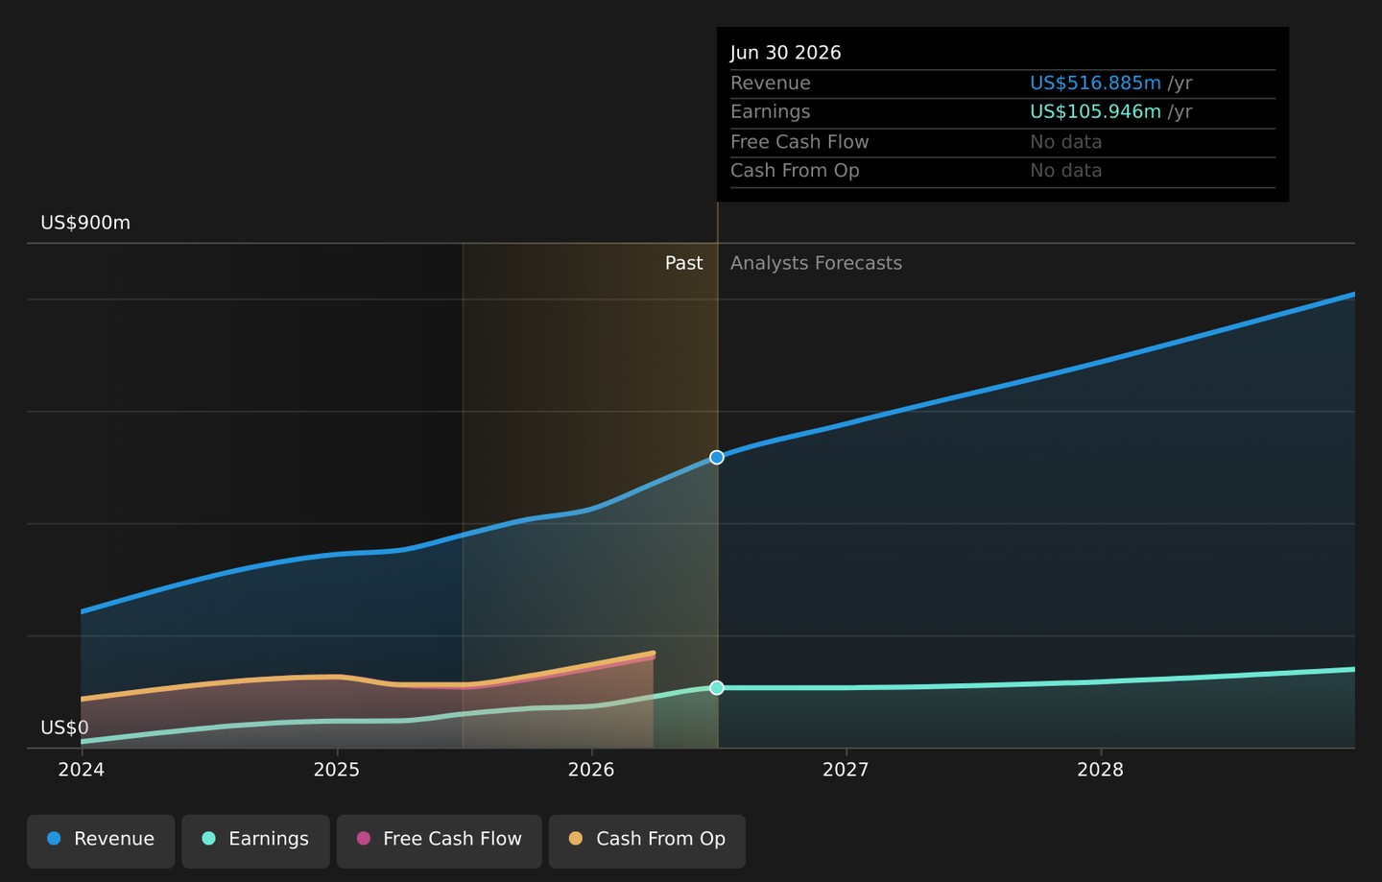
Task: Click the US$900m y-axis label
Action: pyautogui.click(x=85, y=223)
